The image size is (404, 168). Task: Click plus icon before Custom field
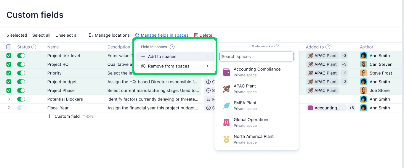pyautogui.click(x=49, y=116)
